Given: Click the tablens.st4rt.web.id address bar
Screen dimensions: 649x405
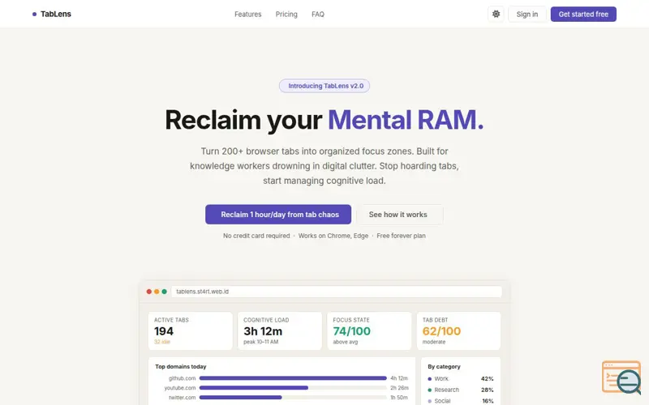Looking at the screenshot, I should pyautogui.click(x=337, y=292).
